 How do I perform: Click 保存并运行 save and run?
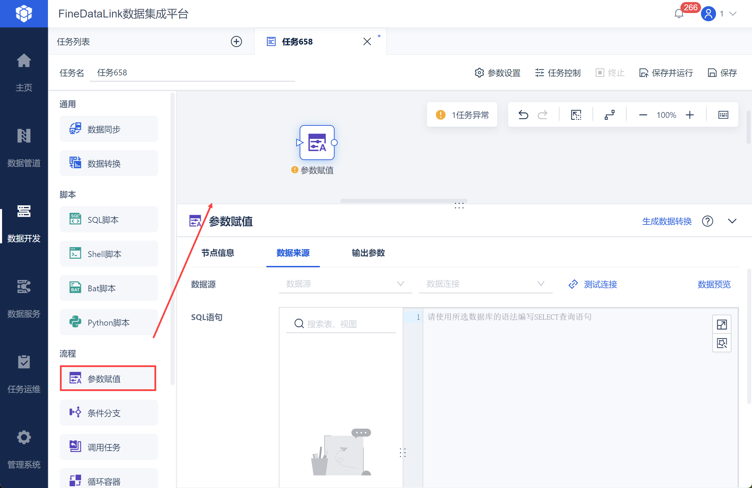click(666, 73)
